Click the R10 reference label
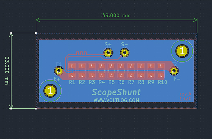 tap(162, 82)
